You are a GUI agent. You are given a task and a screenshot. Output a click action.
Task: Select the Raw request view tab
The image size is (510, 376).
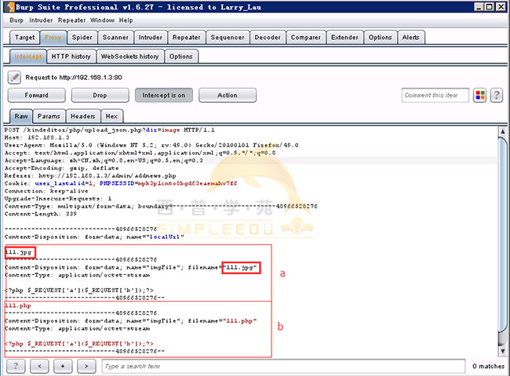[21, 116]
